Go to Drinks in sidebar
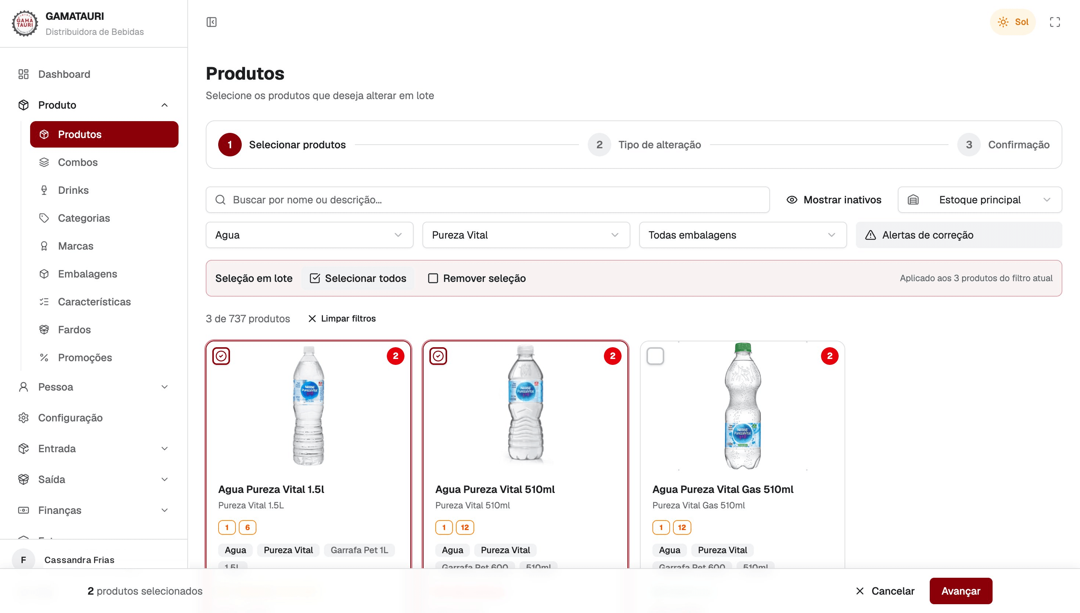Screen dimensions: 1080x613 [x=104, y=190]
